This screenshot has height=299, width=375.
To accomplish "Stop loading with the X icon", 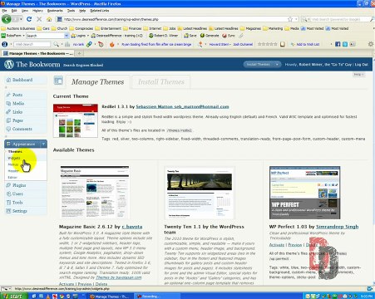I will pos(39,19).
